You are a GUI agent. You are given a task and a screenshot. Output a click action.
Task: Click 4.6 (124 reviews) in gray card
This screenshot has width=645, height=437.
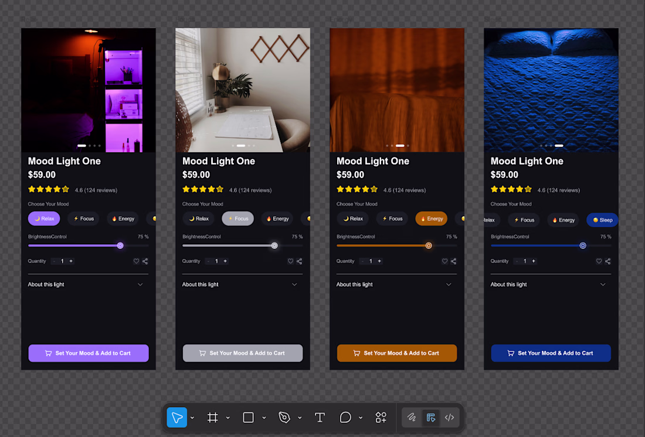tap(250, 190)
